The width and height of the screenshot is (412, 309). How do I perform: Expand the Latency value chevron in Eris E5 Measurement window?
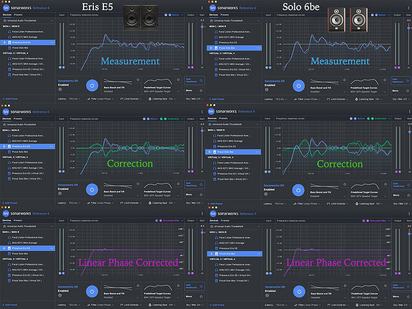pos(79,99)
